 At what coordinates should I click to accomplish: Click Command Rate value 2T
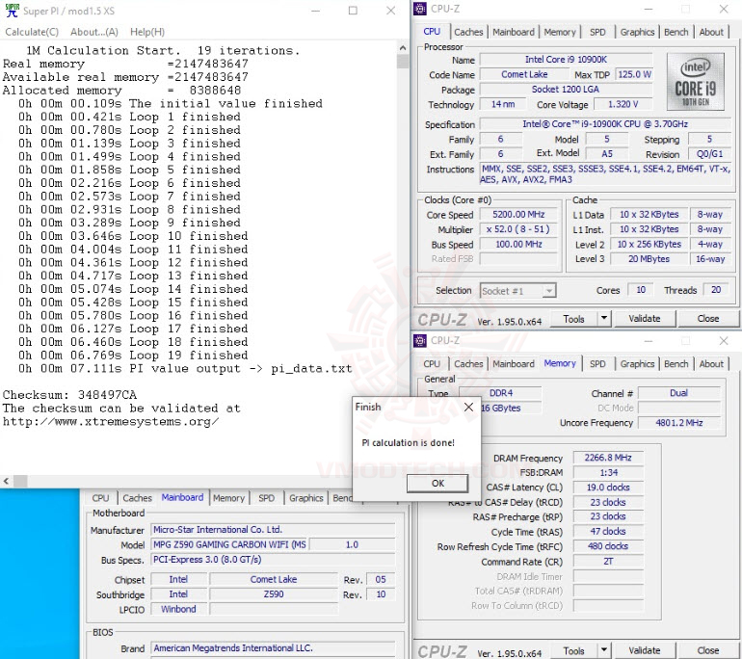tap(608, 562)
